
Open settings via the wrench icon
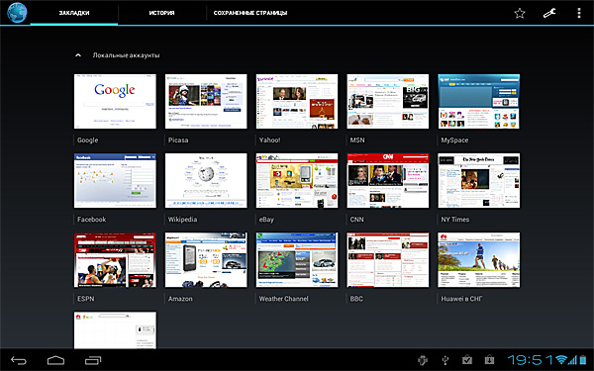[549, 13]
